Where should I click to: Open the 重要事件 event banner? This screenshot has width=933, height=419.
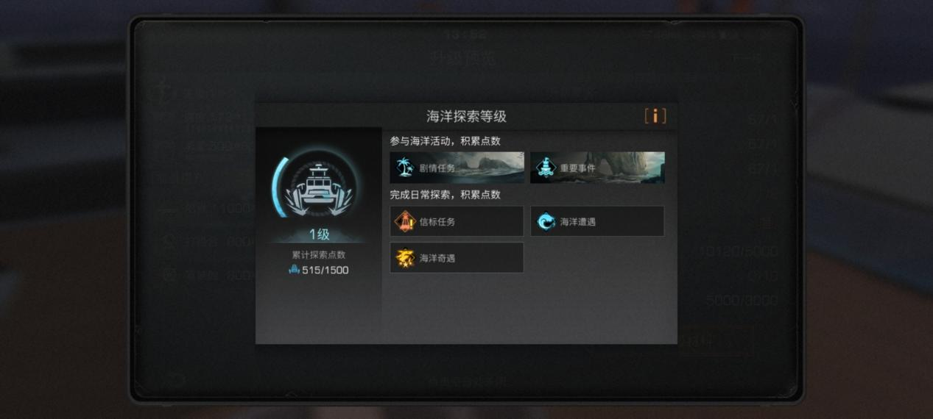point(597,168)
